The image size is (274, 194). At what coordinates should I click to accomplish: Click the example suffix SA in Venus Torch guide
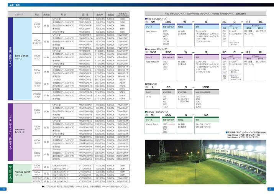(206, 115)
